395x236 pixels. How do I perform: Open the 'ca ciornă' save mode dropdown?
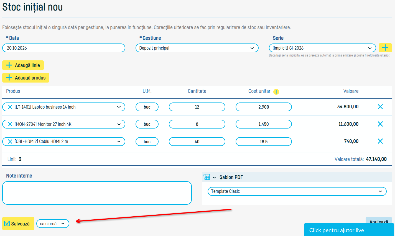pos(53,224)
